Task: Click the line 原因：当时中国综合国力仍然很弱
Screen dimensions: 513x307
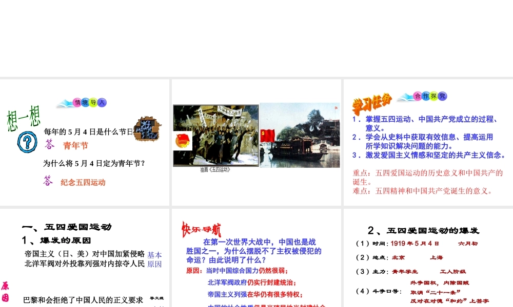Action: point(237,271)
